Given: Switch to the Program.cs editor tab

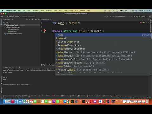Looking at the screenshot, I should (46, 20).
